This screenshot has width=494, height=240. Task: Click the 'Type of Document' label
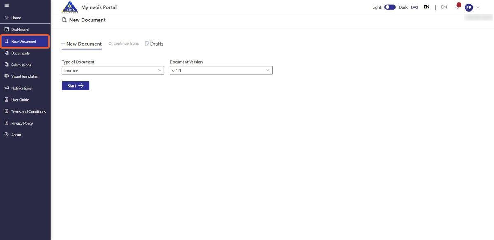pos(78,62)
